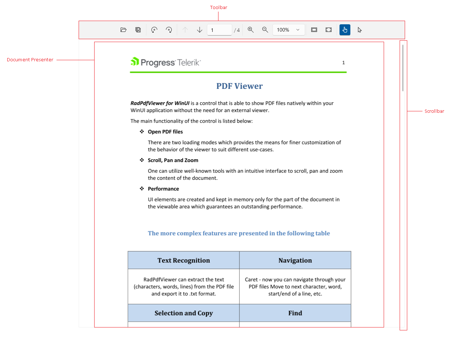Click the "Selection and Copy" table header

pos(184,313)
